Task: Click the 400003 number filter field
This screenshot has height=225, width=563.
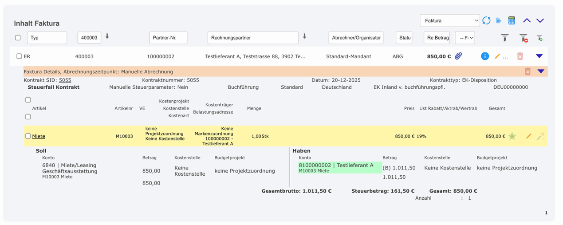Action: (x=89, y=38)
